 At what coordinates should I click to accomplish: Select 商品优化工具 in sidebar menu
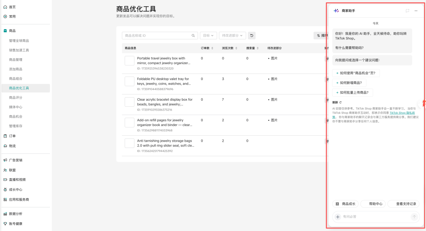[x=26, y=88]
